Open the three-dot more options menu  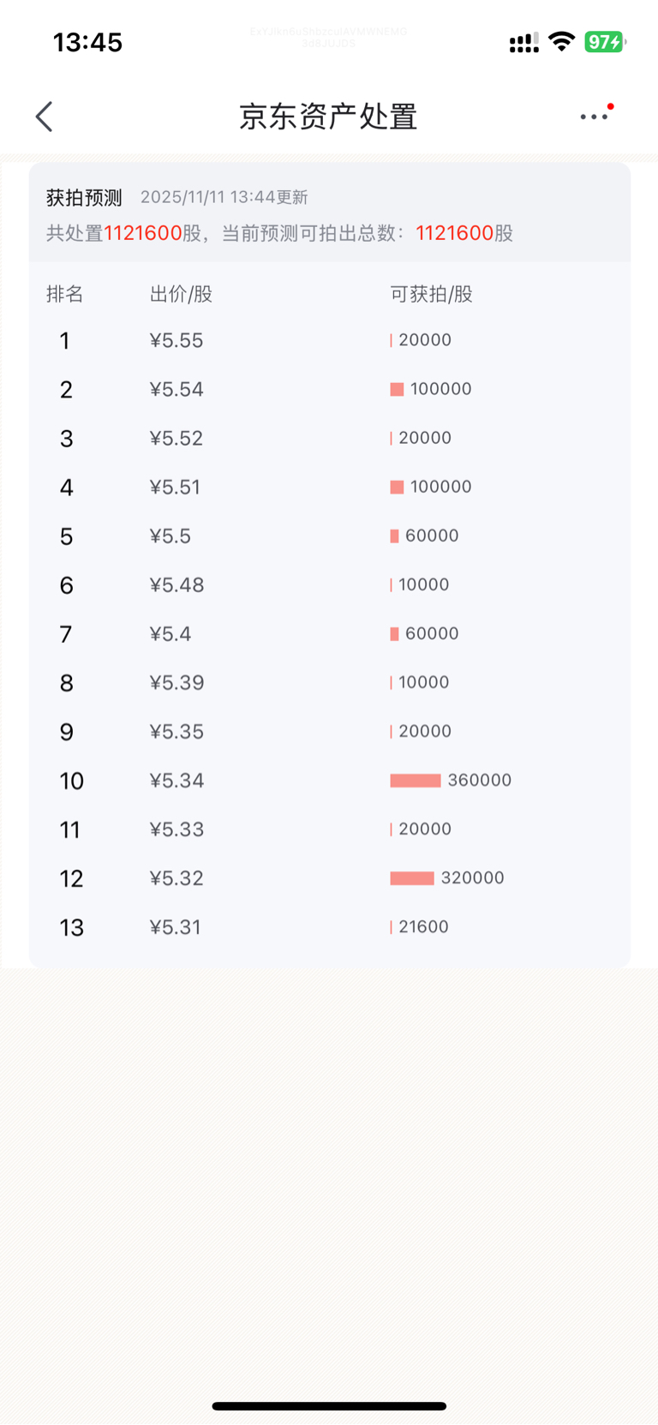595,117
